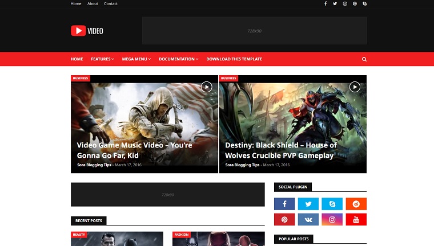Click the Facebook button in Social Plugin
Image resolution: width=434 pixels, height=246 pixels.
[284, 204]
